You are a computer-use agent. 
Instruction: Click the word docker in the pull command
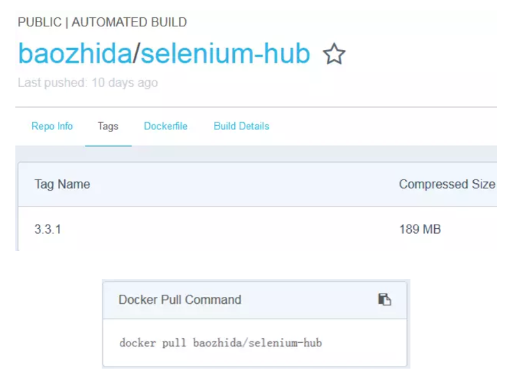138,343
